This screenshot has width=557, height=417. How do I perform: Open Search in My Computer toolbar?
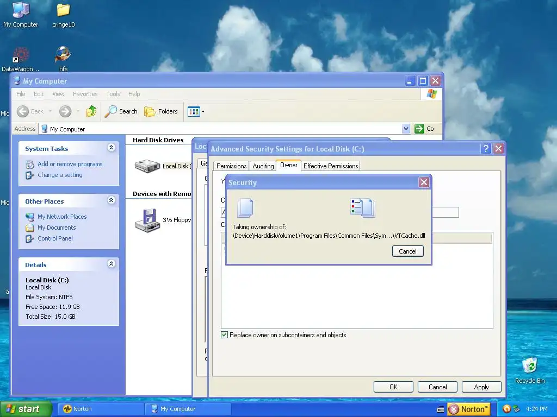click(x=121, y=111)
